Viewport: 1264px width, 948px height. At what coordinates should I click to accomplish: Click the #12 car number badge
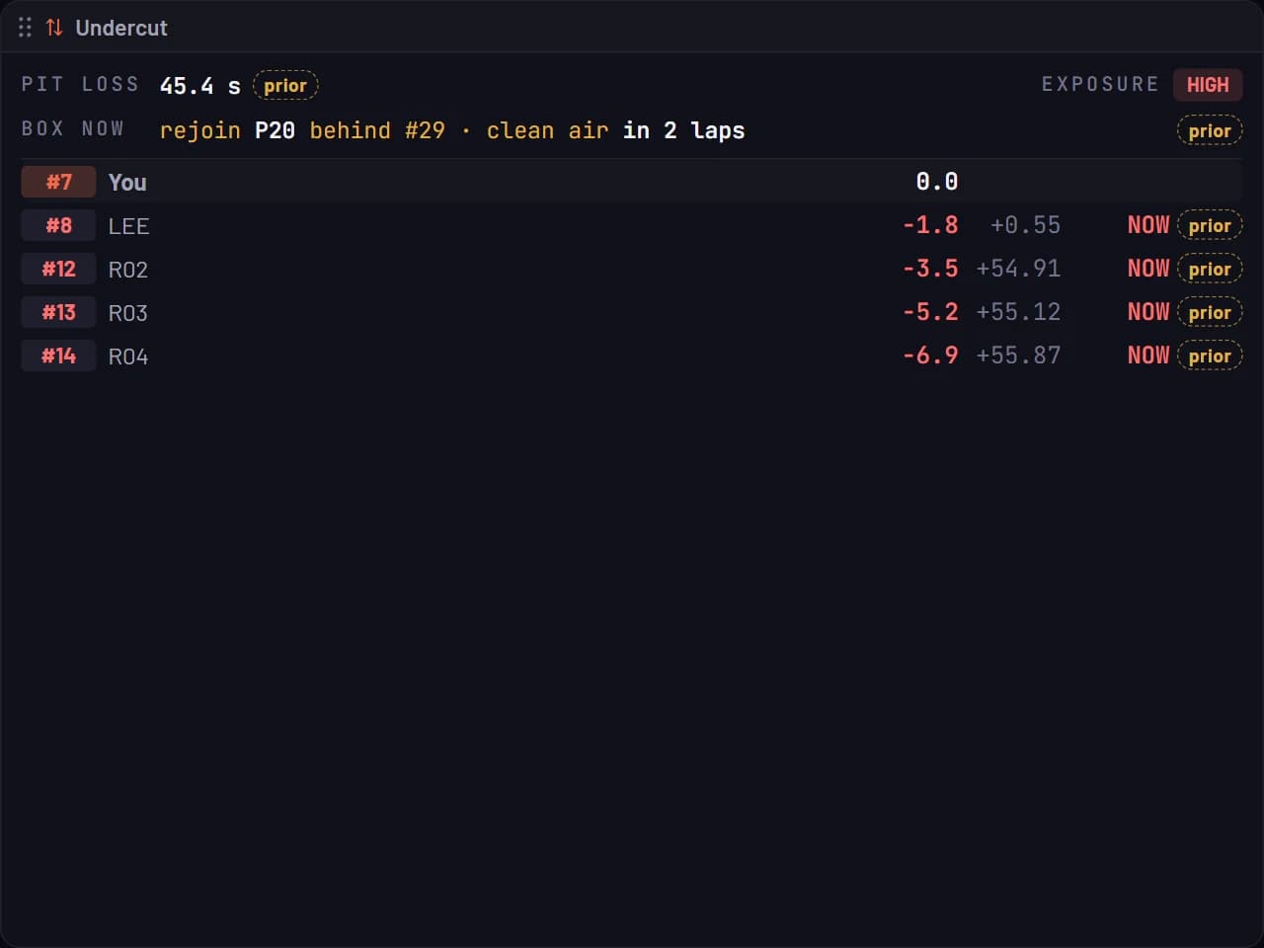tap(58, 269)
